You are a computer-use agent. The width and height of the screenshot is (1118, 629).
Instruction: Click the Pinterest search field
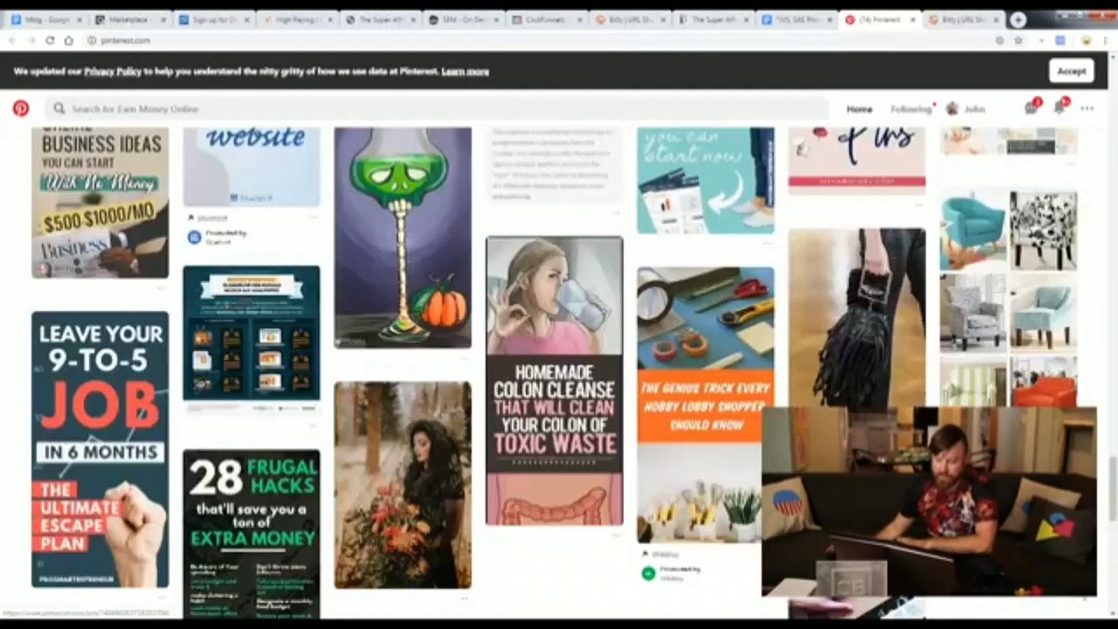[x=437, y=108]
